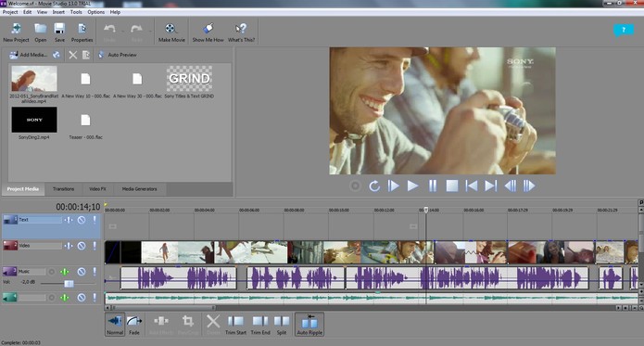Toggle Auto Preview for media

click(118, 55)
